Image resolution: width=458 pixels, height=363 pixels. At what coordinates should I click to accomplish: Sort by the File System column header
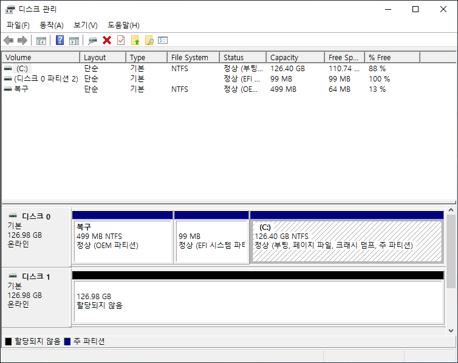(x=194, y=57)
